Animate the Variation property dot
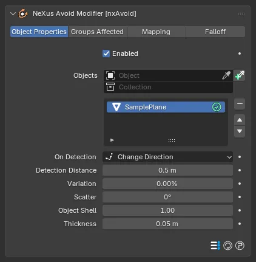 [240, 184]
